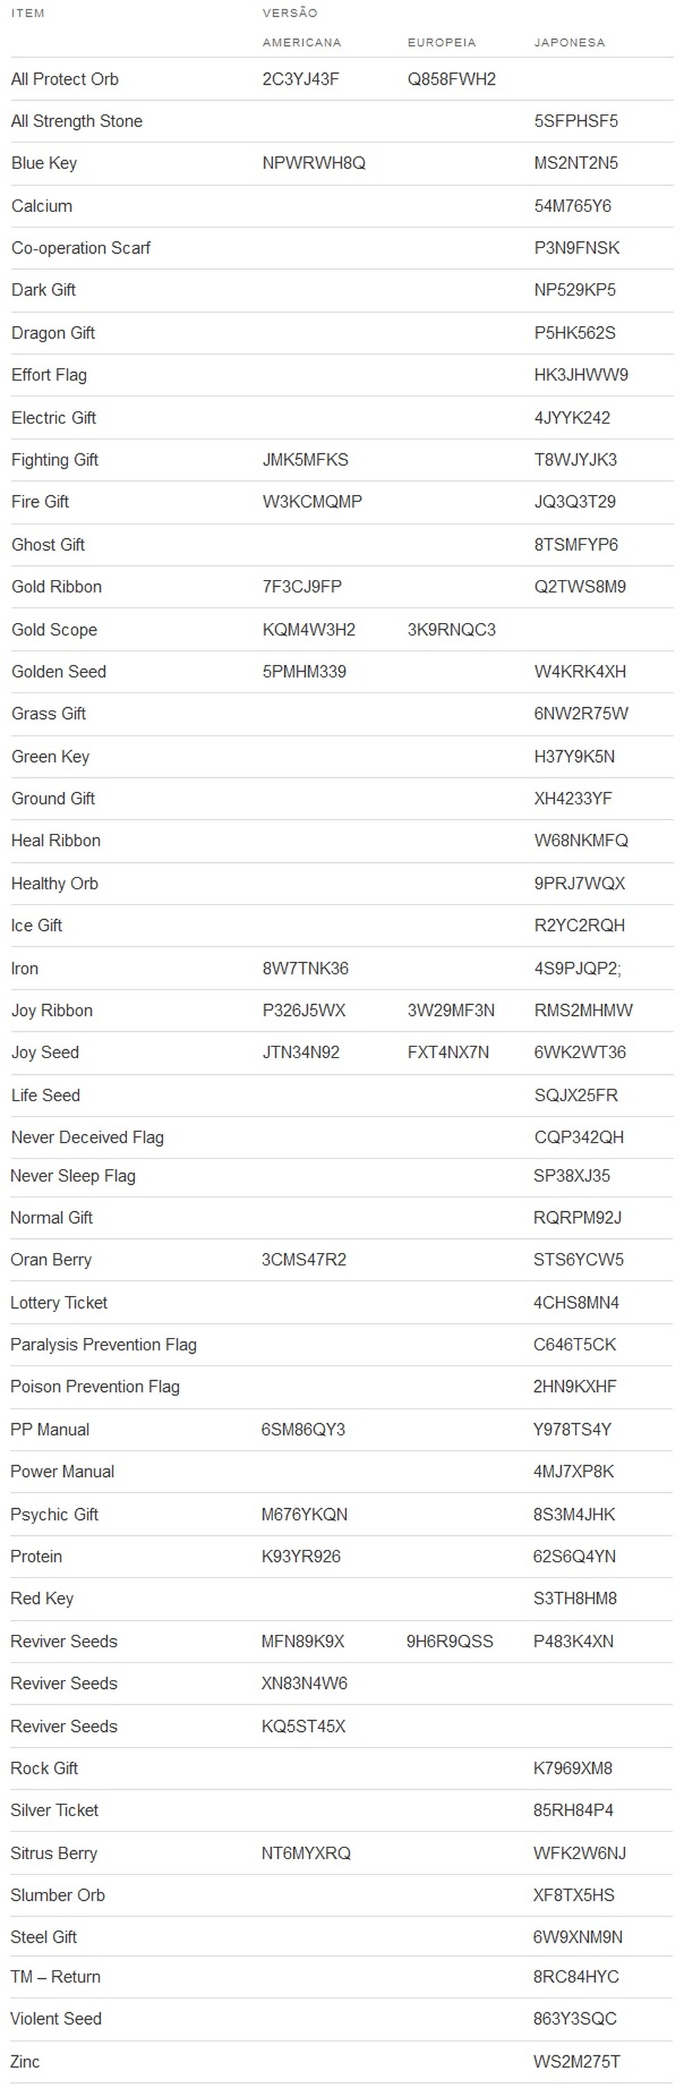Click the Item column header
Screen dimensions: 684x2088
pyautogui.click(x=28, y=13)
